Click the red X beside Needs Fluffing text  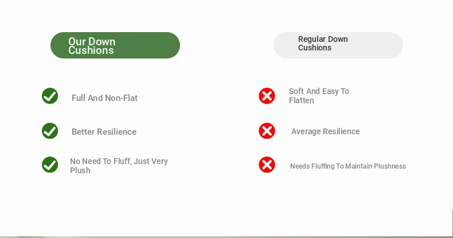coord(267,165)
